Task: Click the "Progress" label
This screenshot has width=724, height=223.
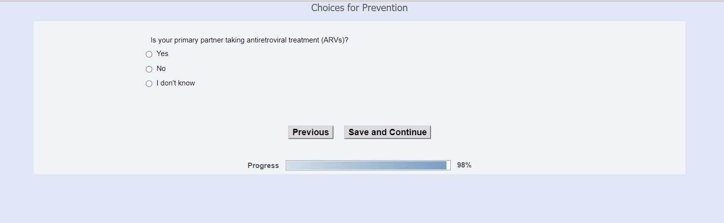Action: (x=263, y=166)
